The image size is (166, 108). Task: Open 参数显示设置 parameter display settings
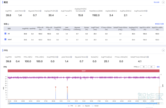(x=159, y=24)
